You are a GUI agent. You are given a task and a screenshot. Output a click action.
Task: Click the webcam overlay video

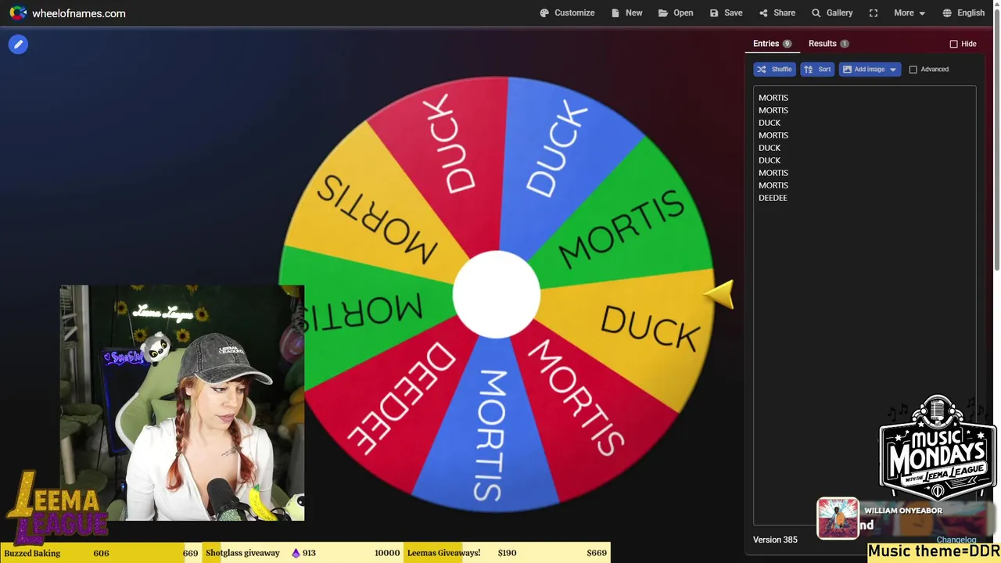point(182,403)
